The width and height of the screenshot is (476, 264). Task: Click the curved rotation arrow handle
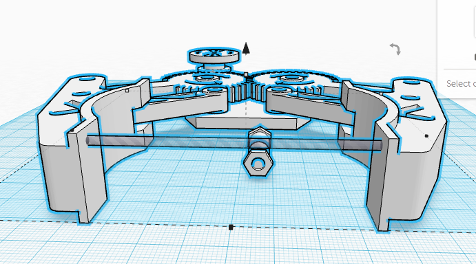[395, 49]
